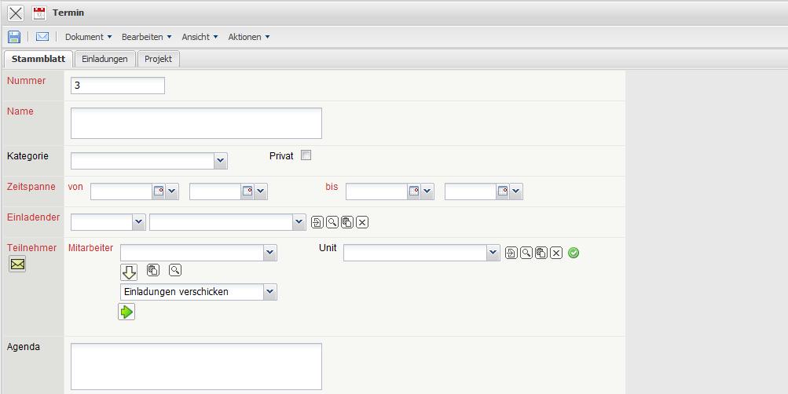Click the green checkmark icon beside Unit
The image size is (788, 394).
(x=574, y=253)
